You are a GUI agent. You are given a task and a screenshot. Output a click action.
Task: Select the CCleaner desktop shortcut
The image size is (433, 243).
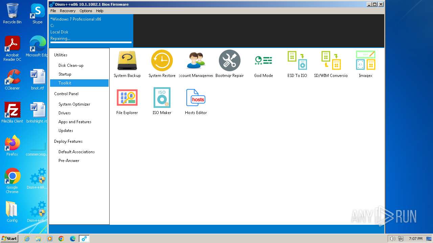(12, 80)
